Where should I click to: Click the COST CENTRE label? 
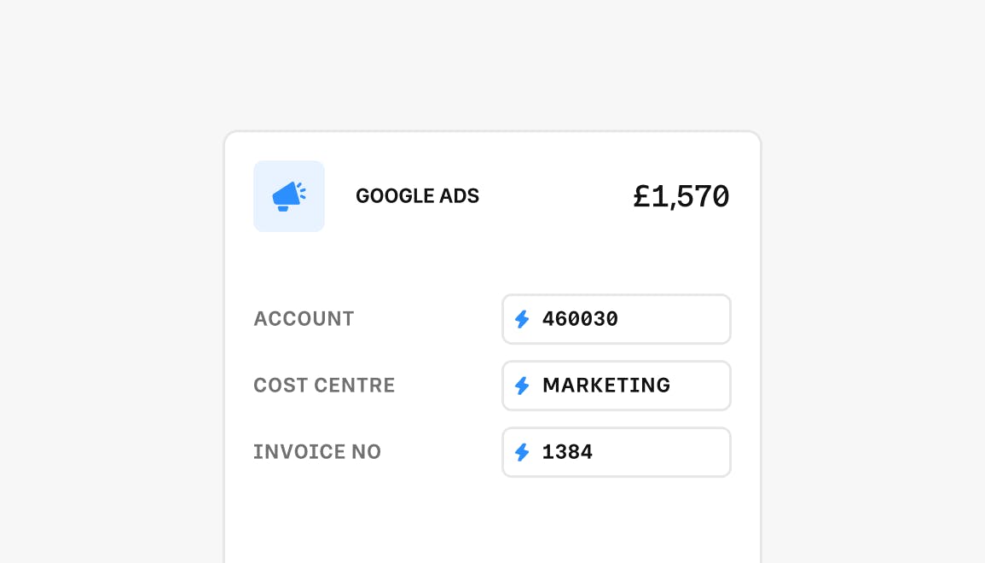pos(324,386)
